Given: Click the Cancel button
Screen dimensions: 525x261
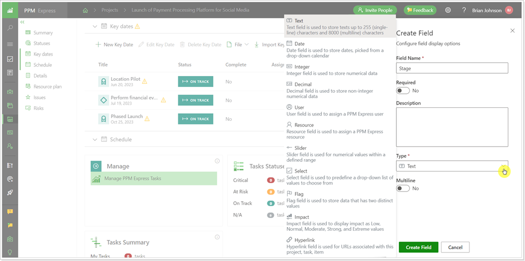Looking at the screenshot, I should 455,248.
